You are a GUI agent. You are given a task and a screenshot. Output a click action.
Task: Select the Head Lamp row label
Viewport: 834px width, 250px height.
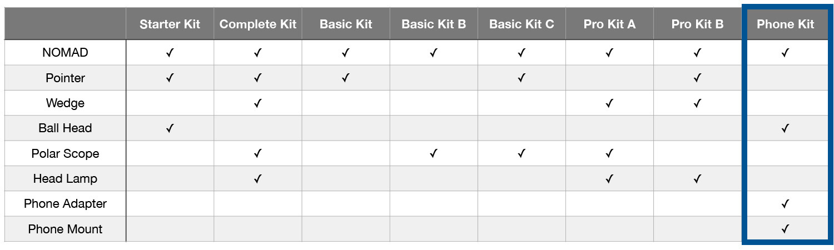coord(65,178)
